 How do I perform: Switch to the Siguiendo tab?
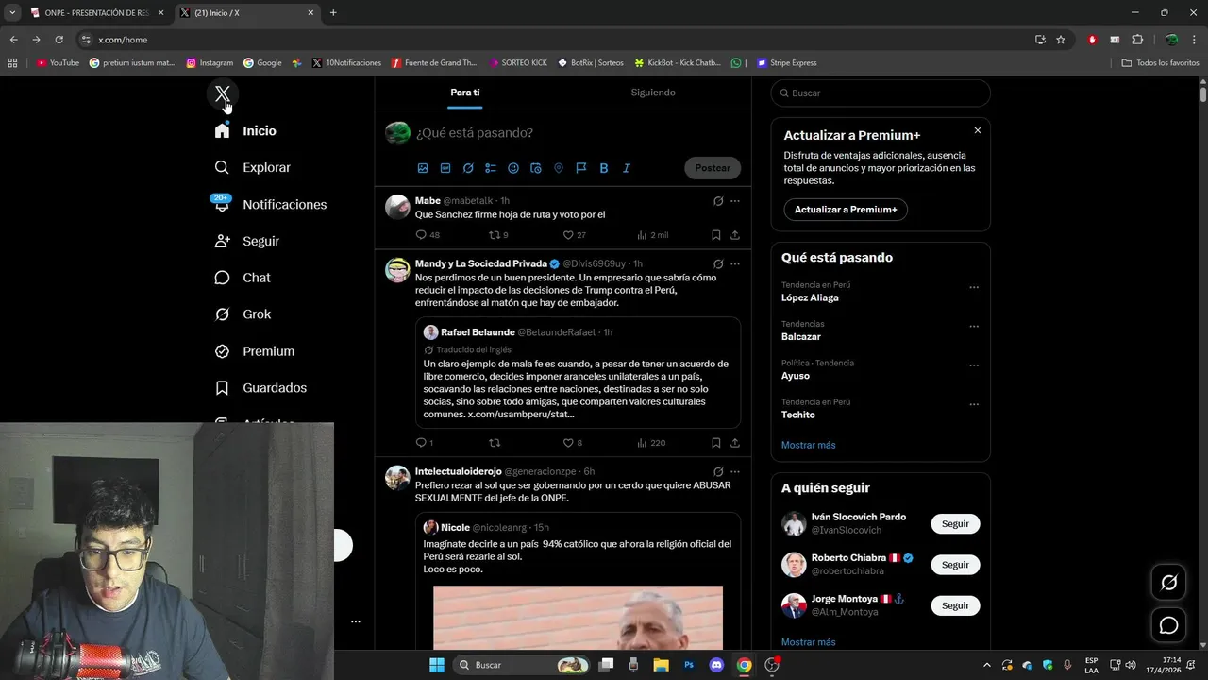click(x=653, y=93)
